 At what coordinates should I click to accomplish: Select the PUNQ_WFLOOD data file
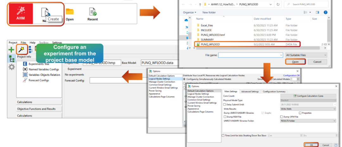[x=210, y=44]
